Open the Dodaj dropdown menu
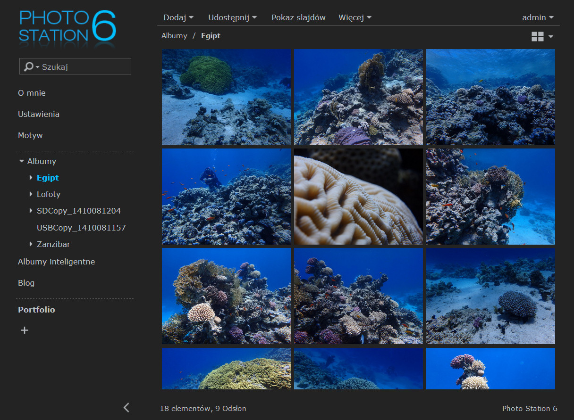Image resolution: width=574 pixels, height=420 pixels. tap(178, 17)
